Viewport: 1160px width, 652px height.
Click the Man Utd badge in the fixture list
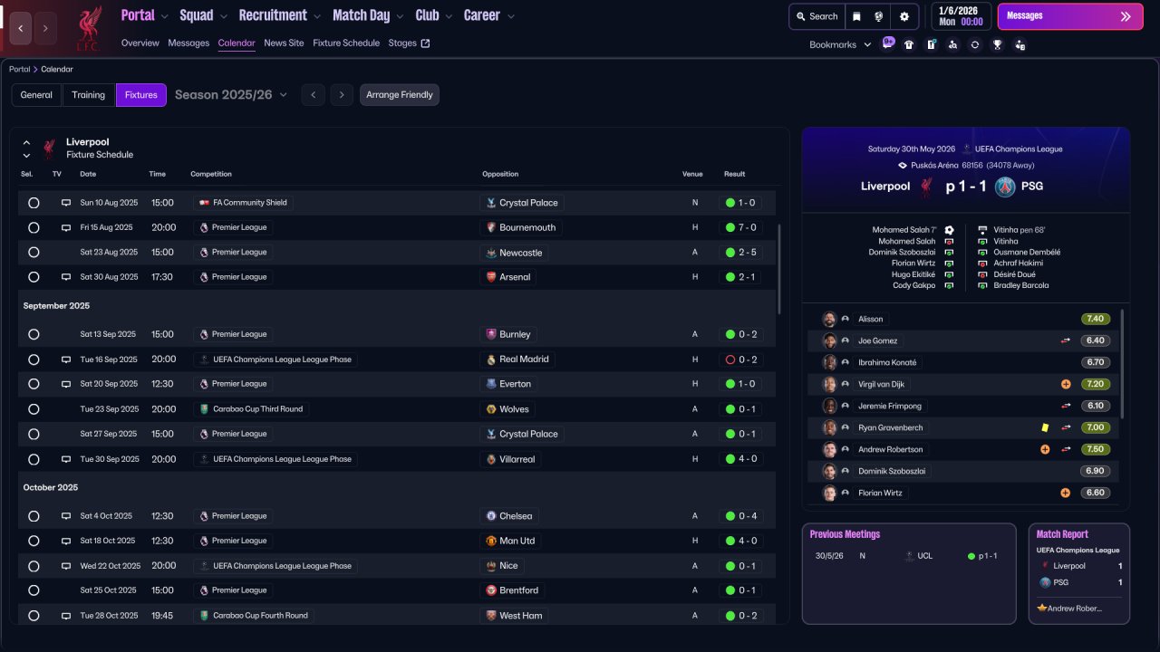coord(491,541)
